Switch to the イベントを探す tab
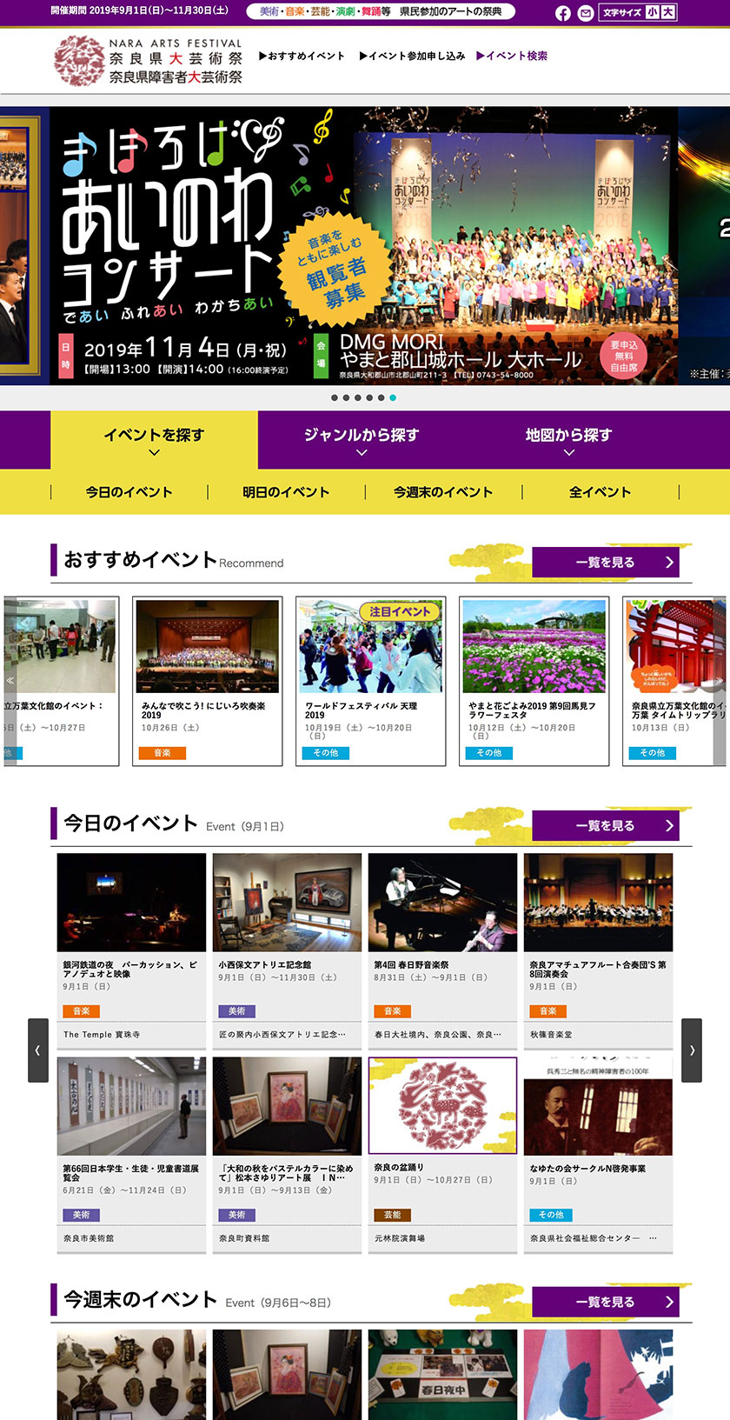 pyautogui.click(x=154, y=440)
